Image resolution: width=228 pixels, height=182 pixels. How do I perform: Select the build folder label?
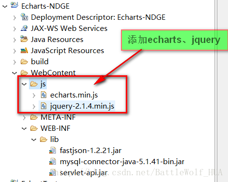40,62
